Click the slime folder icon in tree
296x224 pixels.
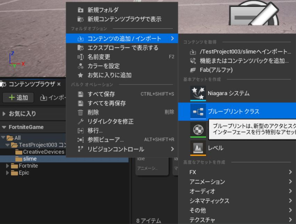[x=19, y=159]
